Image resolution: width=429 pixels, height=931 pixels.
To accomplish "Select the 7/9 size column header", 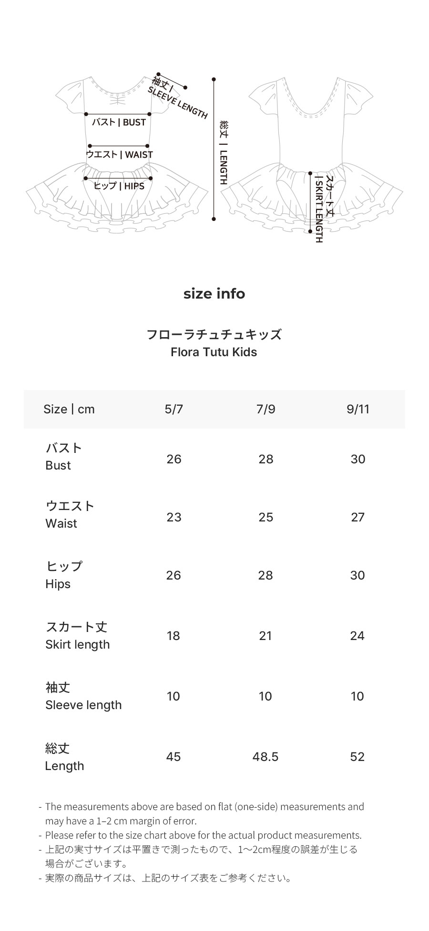I will click(266, 409).
